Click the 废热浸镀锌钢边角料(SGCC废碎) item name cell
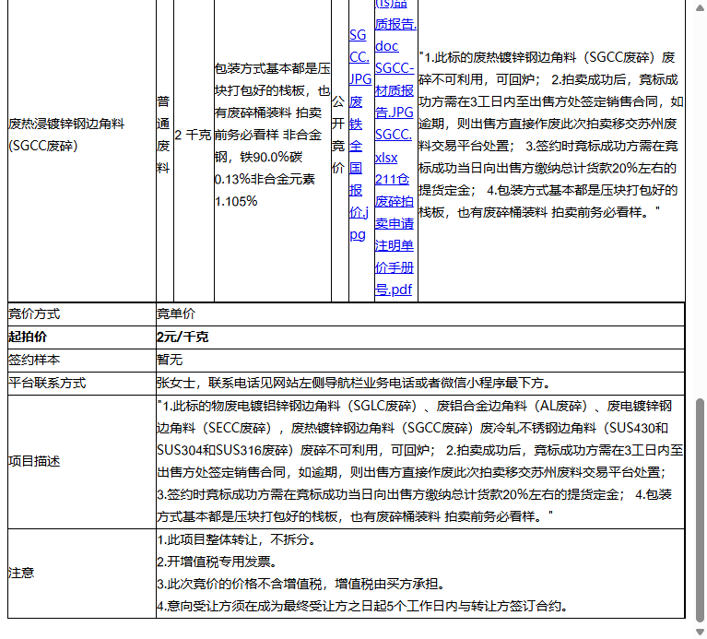This screenshot has width=707, height=639. point(82,135)
